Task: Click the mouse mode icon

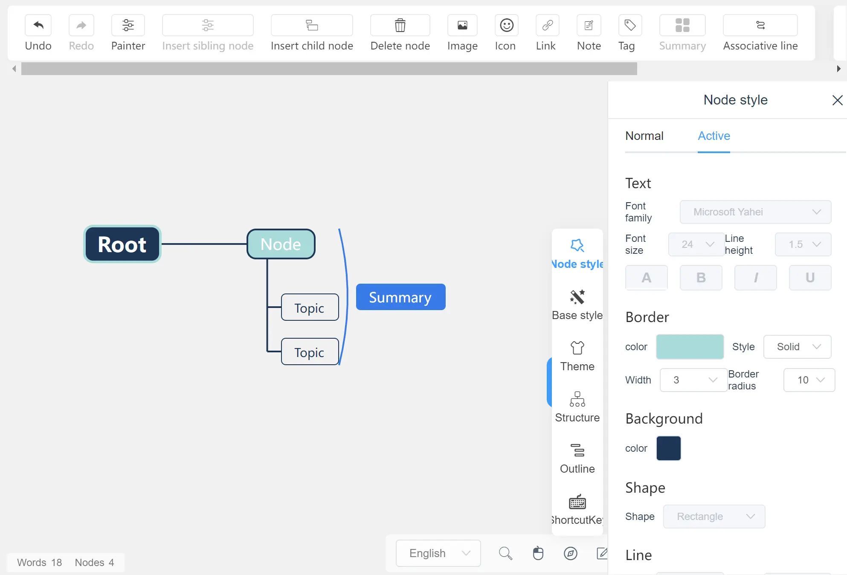Action: click(x=538, y=553)
